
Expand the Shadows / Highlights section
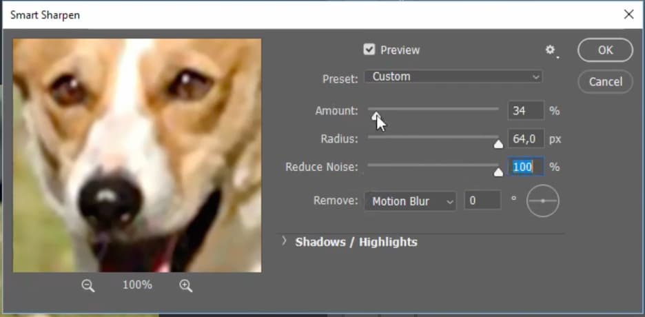[x=285, y=241]
